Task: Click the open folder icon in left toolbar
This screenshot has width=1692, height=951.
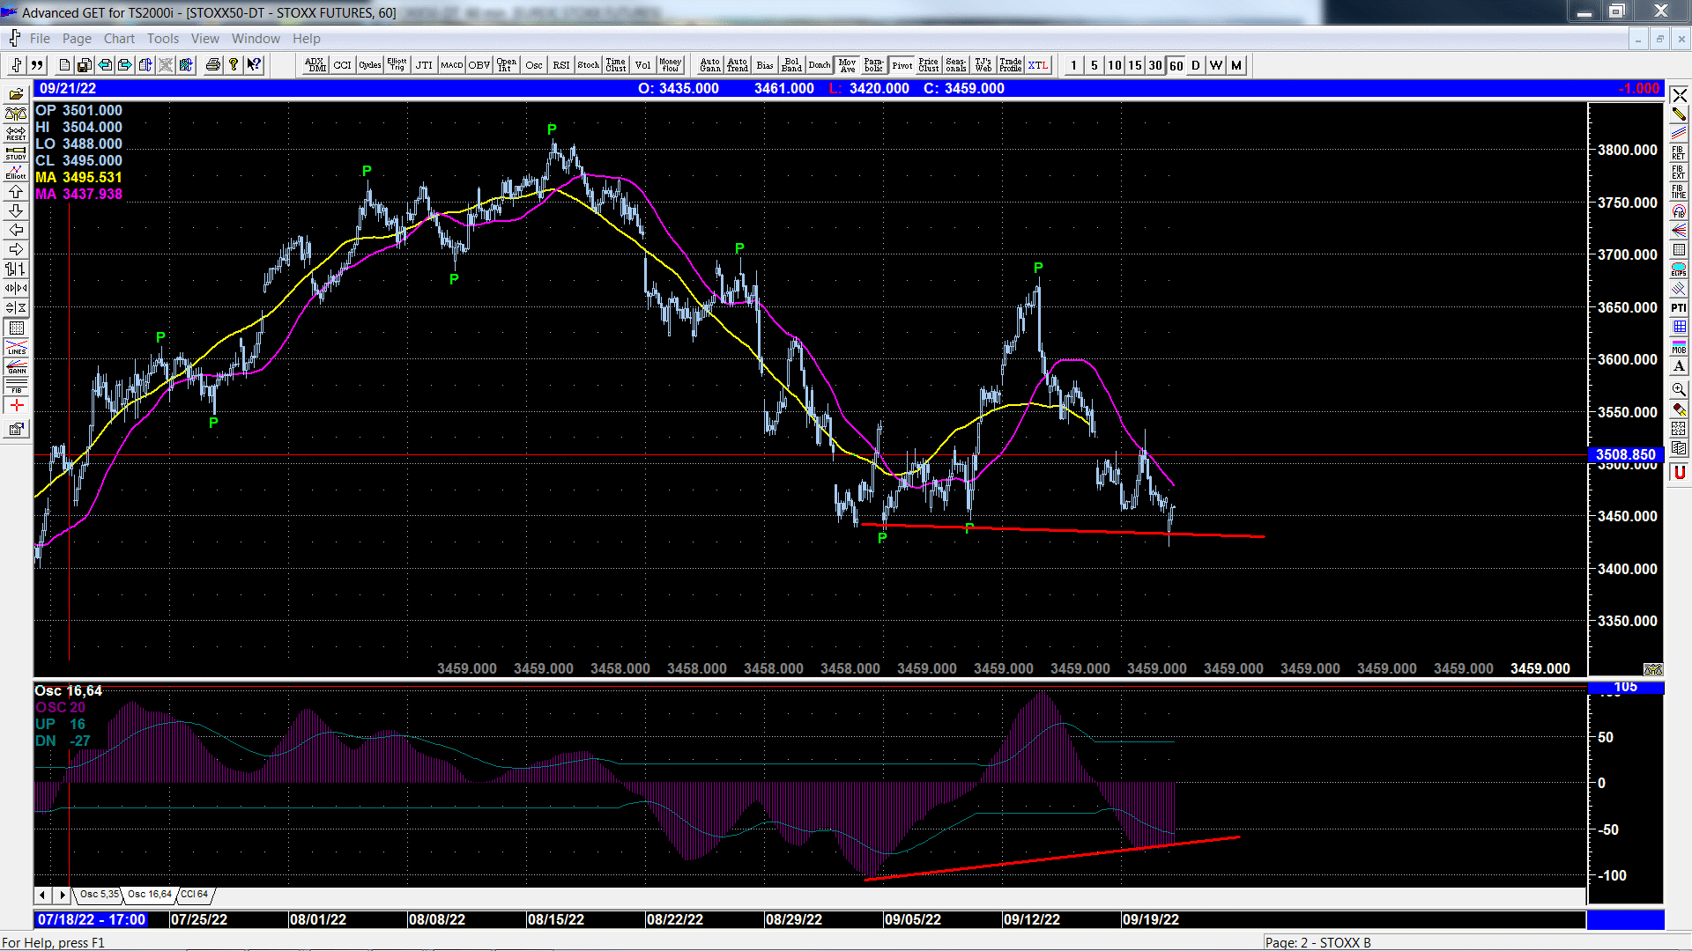Action: [x=16, y=95]
